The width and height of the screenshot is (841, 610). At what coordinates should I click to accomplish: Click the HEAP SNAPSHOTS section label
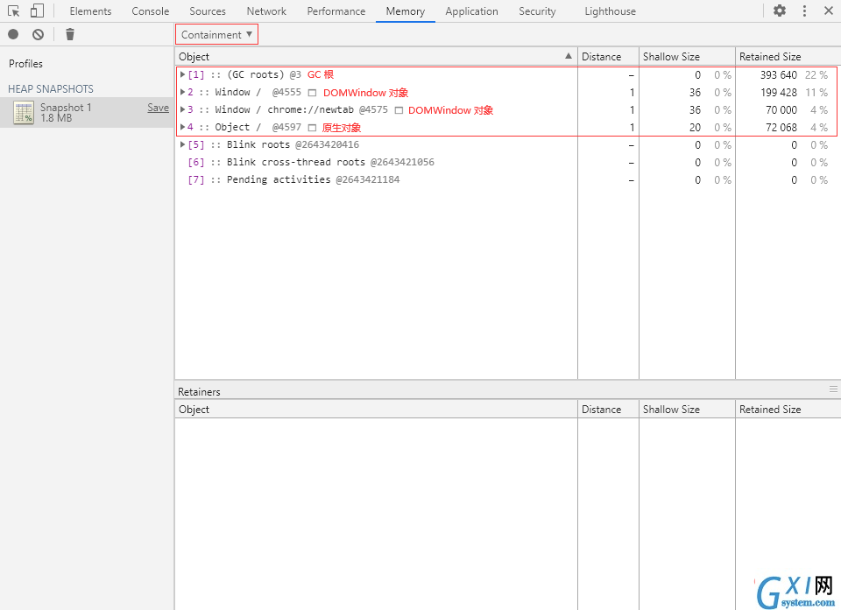coord(51,89)
